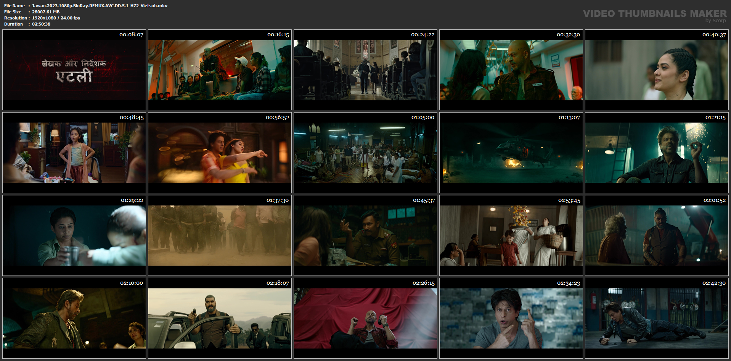Click the Duration label
This screenshot has height=361, width=731.
point(14,24)
